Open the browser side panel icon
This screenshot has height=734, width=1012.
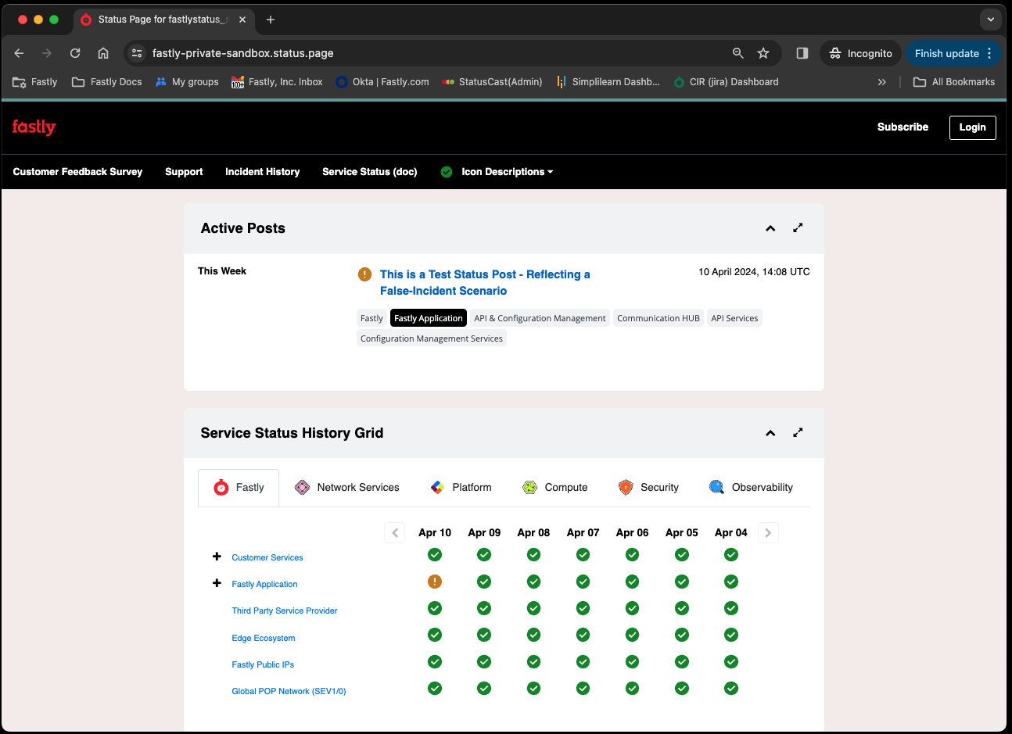point(802,53)
